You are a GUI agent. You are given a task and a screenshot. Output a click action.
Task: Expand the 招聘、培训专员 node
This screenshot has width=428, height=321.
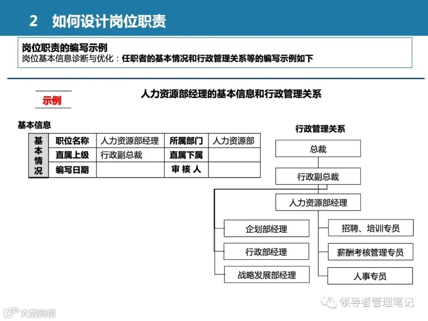(370, 228)
